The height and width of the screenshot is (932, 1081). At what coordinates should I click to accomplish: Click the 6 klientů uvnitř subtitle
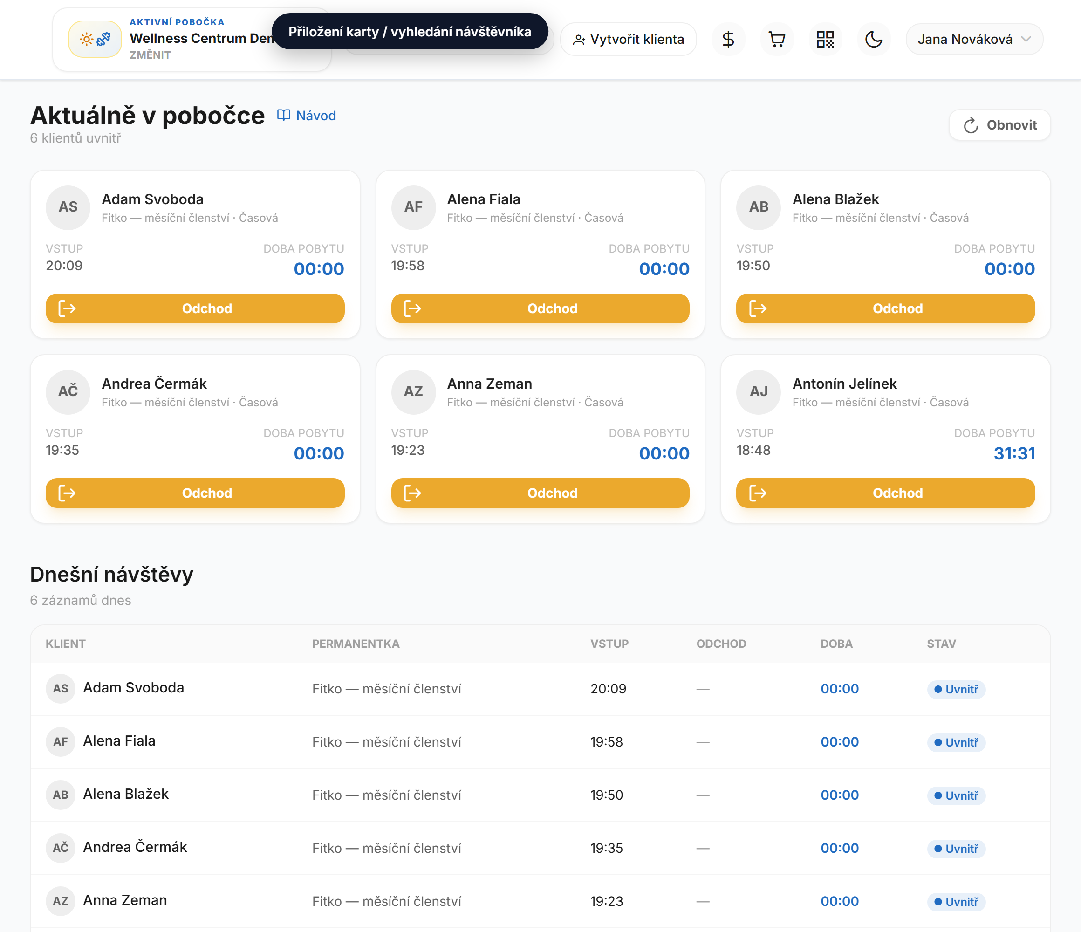(75, 138)
